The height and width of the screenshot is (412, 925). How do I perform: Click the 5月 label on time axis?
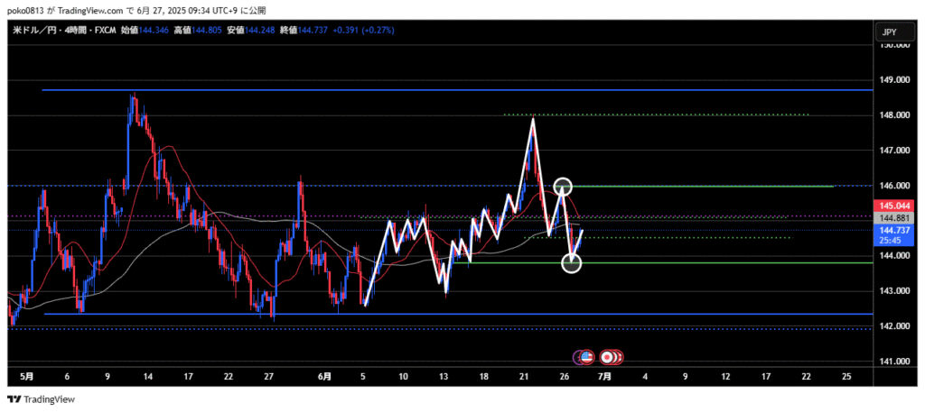pyautogui.click(x=27, y=376)
